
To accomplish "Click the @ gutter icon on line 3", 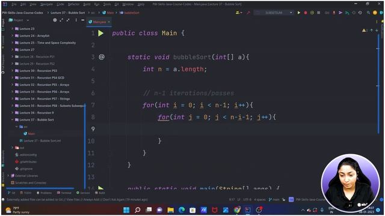I will 102,57.
